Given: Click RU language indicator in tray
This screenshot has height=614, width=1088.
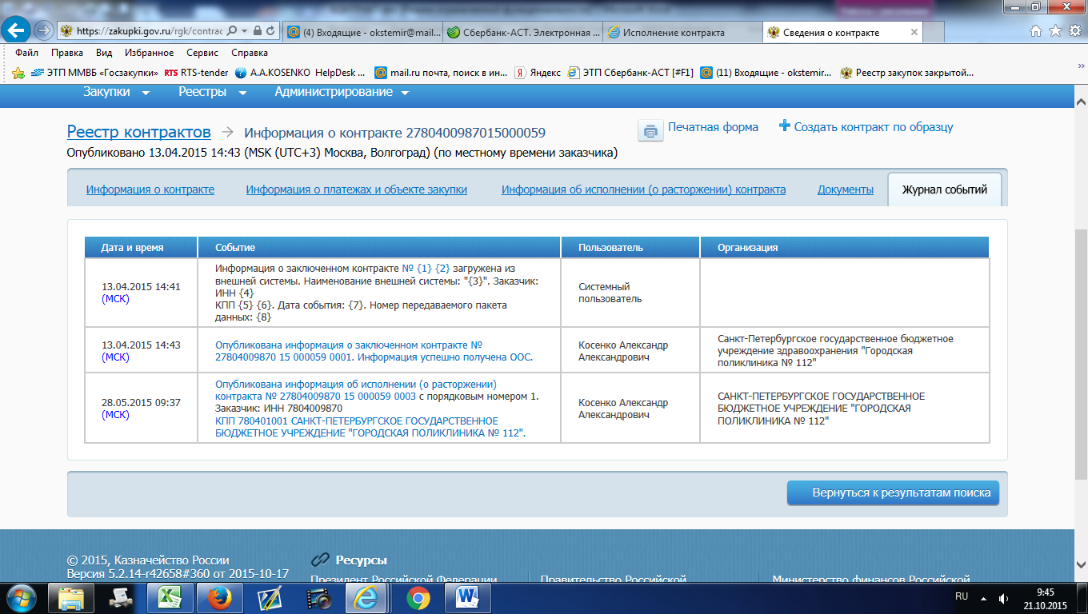Looking at the screenshot, I should click(x=962, y=597).
